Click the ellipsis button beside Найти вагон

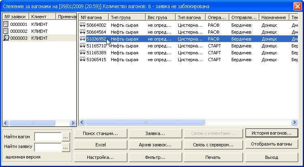(x=66, y=137)
